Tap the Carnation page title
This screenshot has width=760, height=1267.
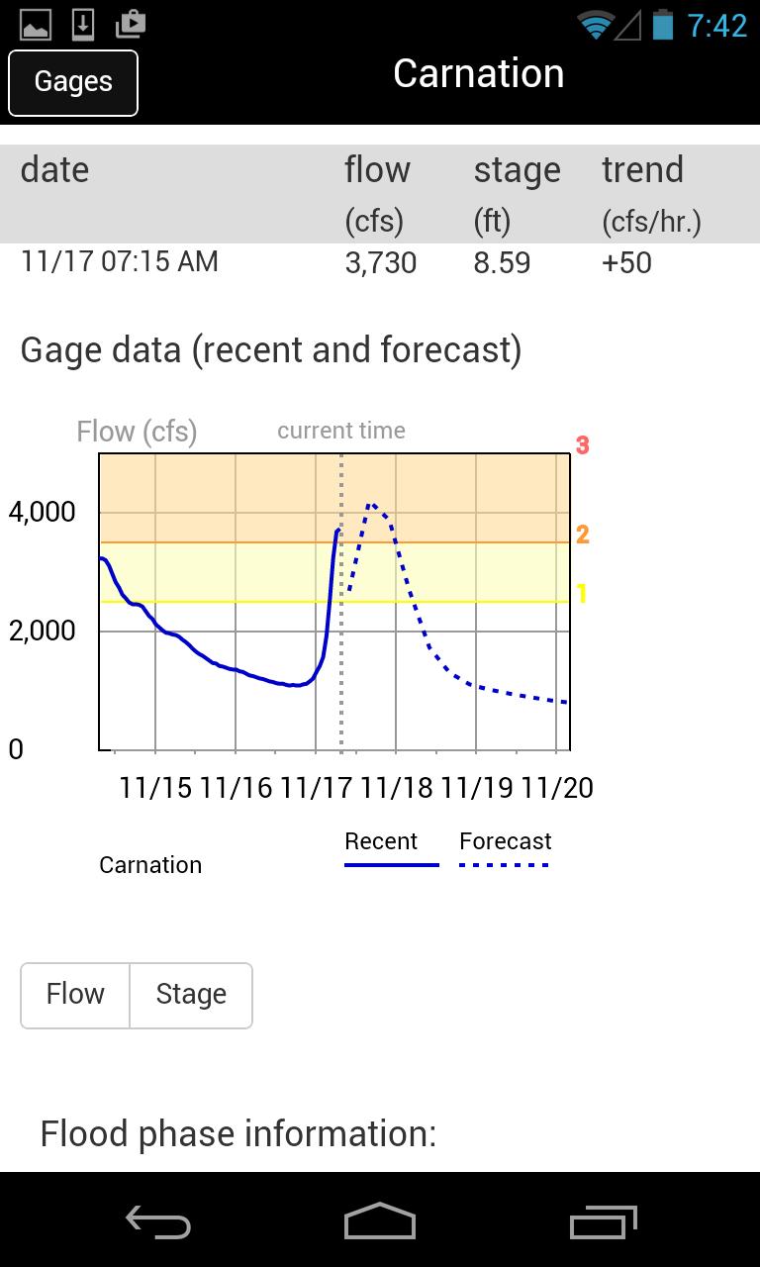pos(478,74)
